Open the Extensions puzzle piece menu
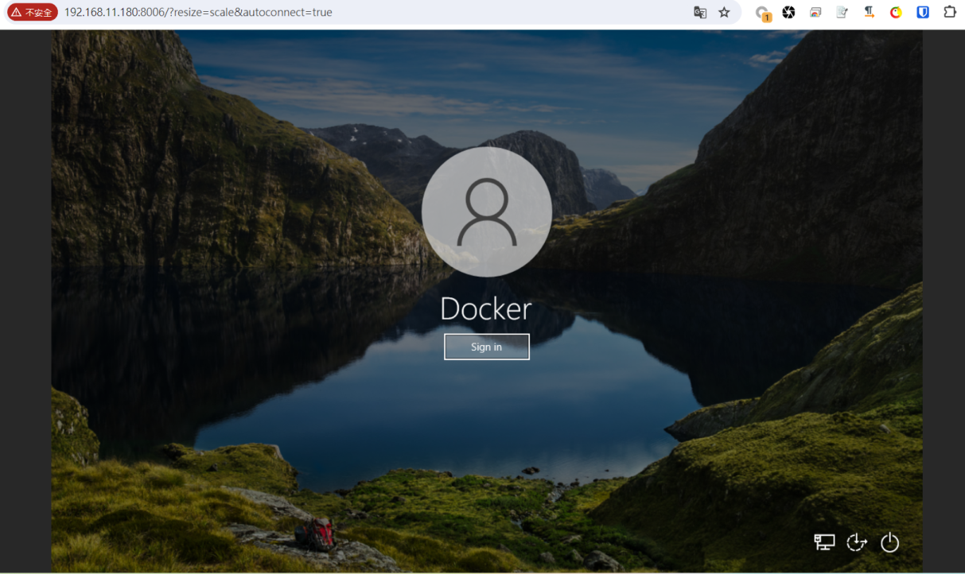 (x=950, y=13)
